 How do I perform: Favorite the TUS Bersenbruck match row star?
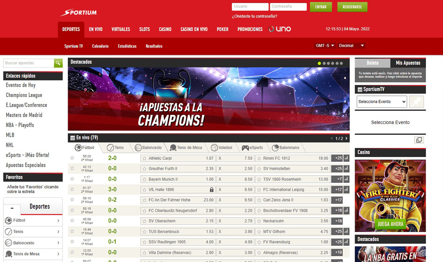72,231
